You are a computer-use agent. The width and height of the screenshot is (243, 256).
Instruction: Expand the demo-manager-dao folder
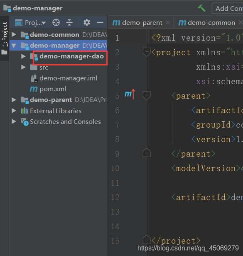pyautogui.click(x=23, y=56)
